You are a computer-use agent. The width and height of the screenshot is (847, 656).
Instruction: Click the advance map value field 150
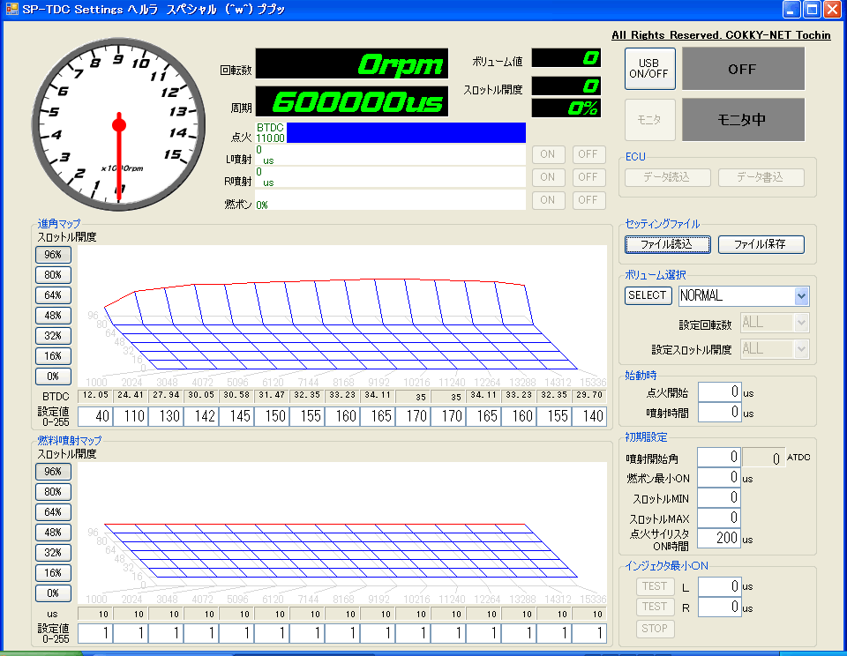(x=272, y=416)
